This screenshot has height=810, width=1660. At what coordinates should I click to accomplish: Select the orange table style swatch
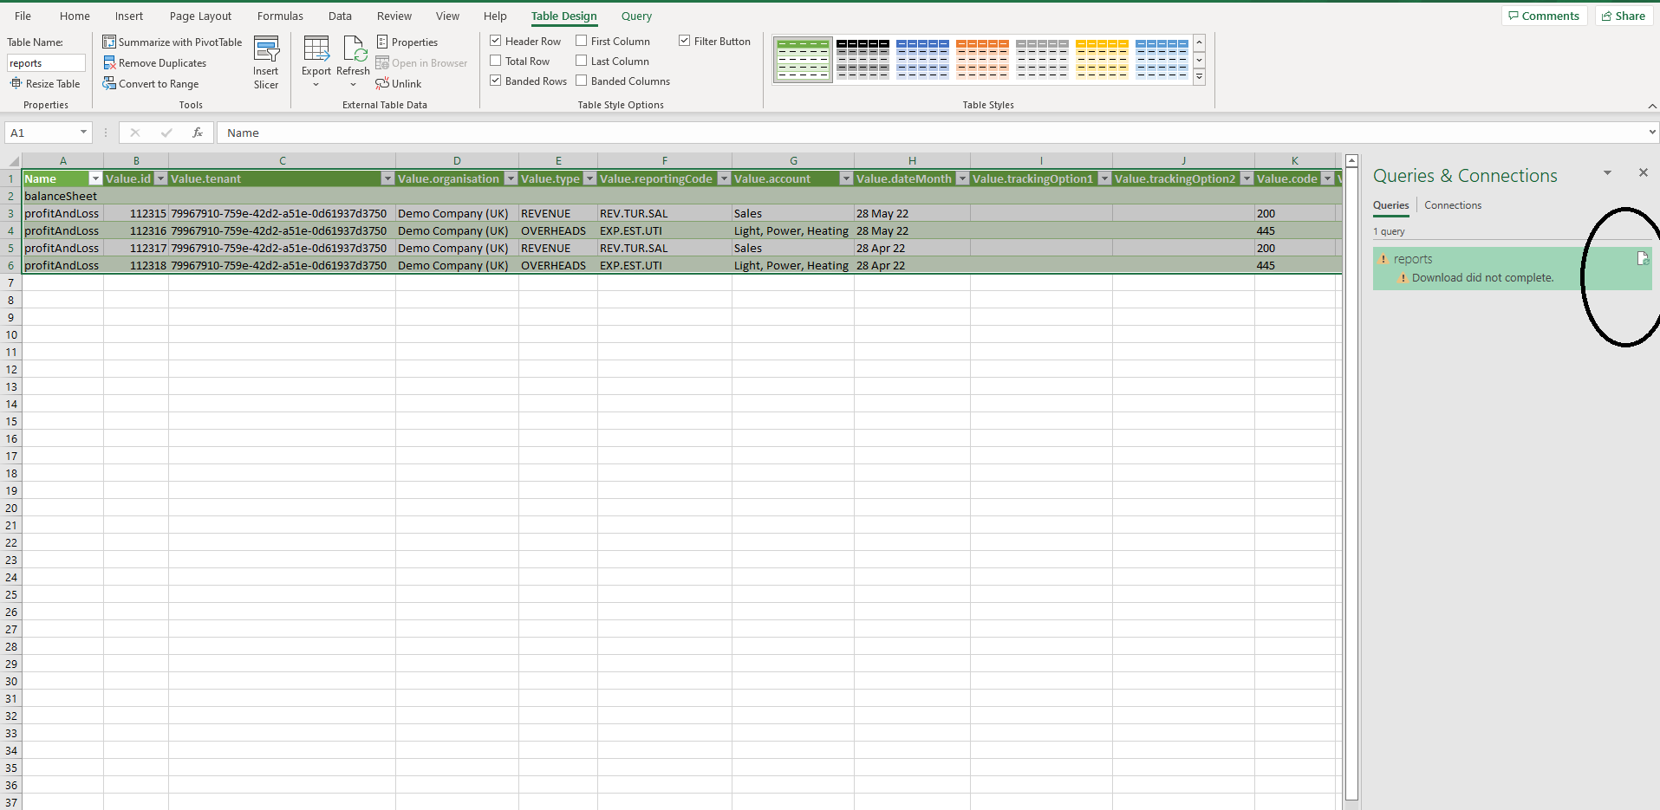pos(982,59)
